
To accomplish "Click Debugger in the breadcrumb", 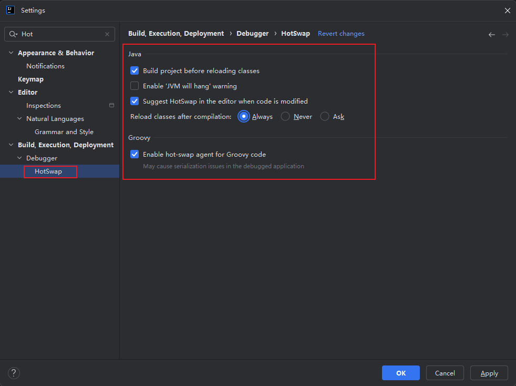I will [252, 34].
